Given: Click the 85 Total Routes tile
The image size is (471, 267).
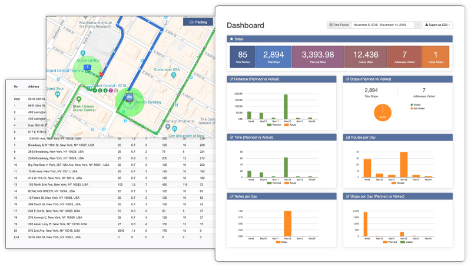Looking at the screenshot, I should pos(243,56).
